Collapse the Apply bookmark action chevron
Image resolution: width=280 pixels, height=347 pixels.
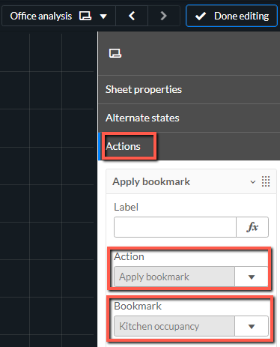tap(253, 182)
